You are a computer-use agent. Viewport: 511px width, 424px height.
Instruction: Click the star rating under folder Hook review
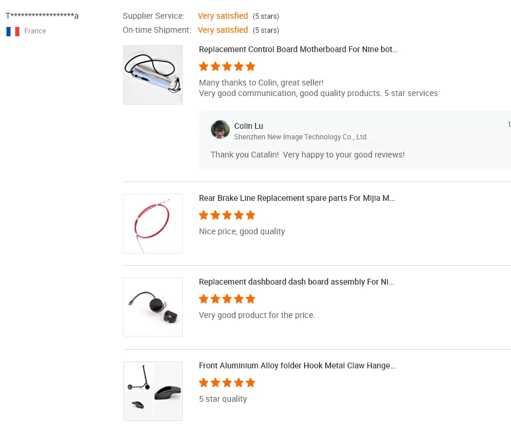(227, 382)
